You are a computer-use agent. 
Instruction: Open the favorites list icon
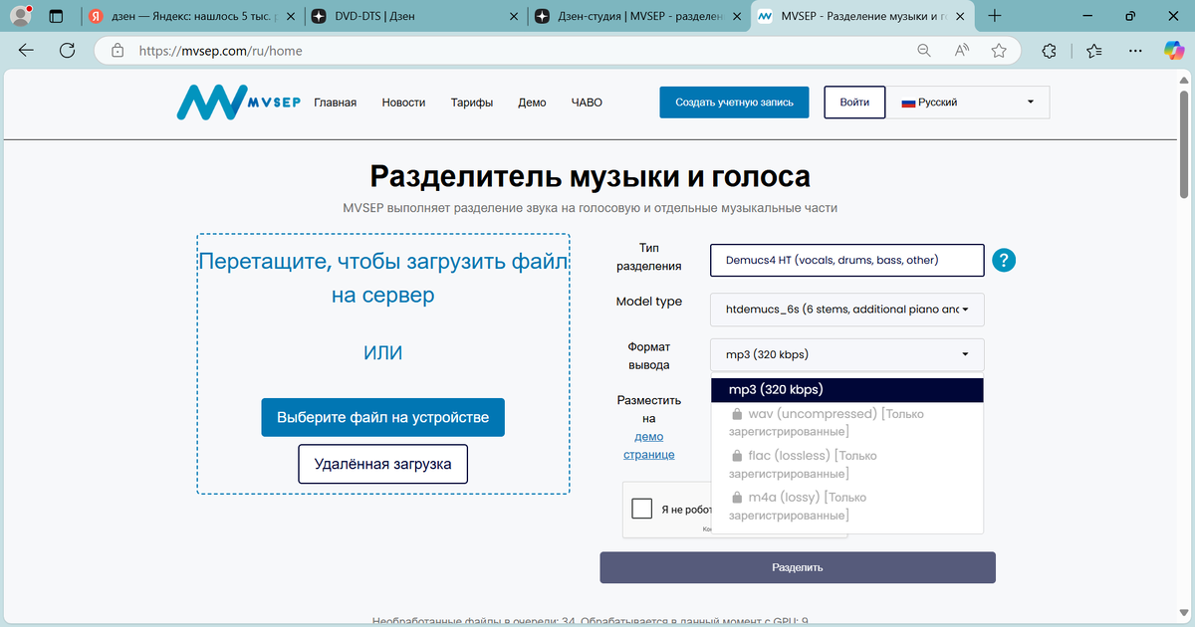1094,50
